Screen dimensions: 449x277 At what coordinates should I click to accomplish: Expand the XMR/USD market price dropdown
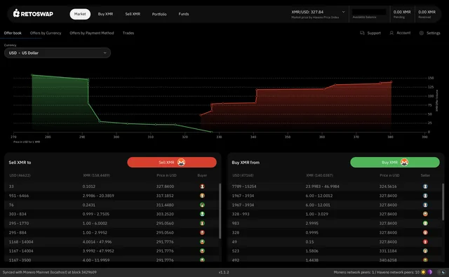[x=343, y=12]
